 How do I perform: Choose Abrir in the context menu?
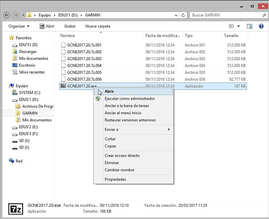133,91
